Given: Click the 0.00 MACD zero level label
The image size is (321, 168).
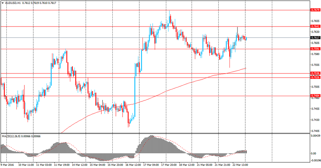Looking at the screenshot, I should click(x=313, y=153).
